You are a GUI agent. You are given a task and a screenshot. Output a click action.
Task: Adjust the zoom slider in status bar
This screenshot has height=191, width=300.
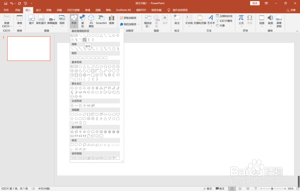272,189
